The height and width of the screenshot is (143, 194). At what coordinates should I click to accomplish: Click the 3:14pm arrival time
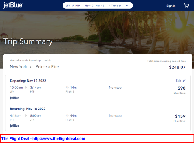point(36,88)
